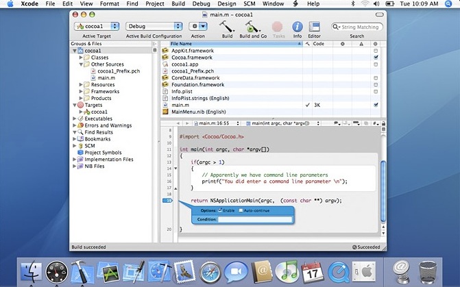This screenshot has width=460, height=287.
Task: Open Finder from the Dock
Action: [32, 272]
